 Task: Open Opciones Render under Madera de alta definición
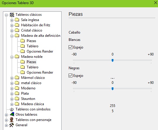pyautogui.click(x=40, y=51)
